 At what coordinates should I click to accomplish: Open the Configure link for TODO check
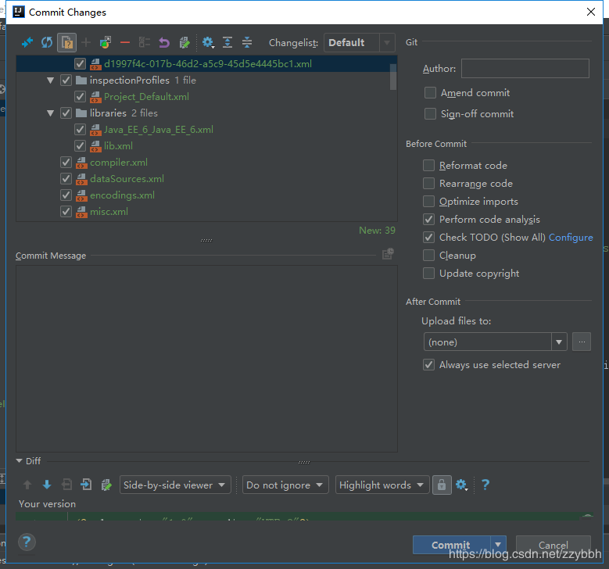[x=571, y=238]
